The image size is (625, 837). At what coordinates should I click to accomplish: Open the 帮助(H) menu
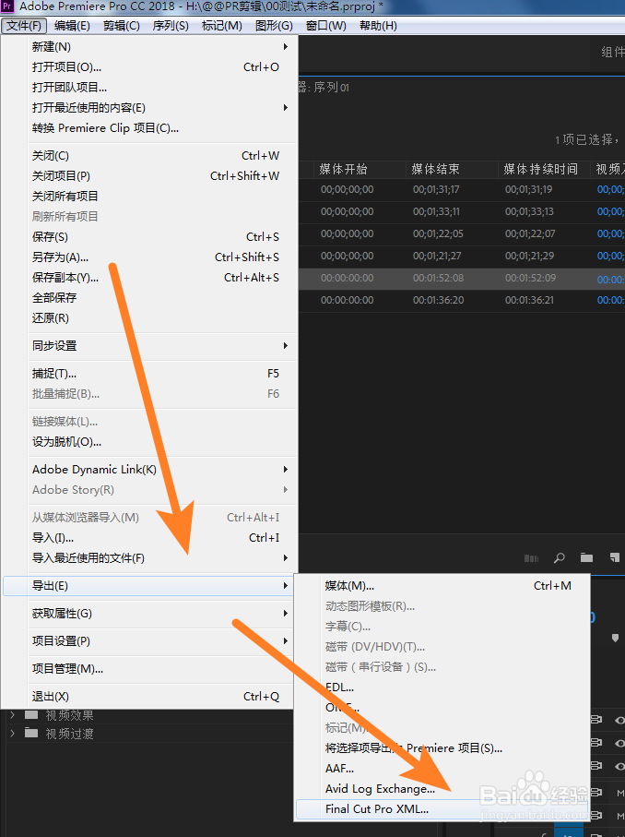[378, 26]
